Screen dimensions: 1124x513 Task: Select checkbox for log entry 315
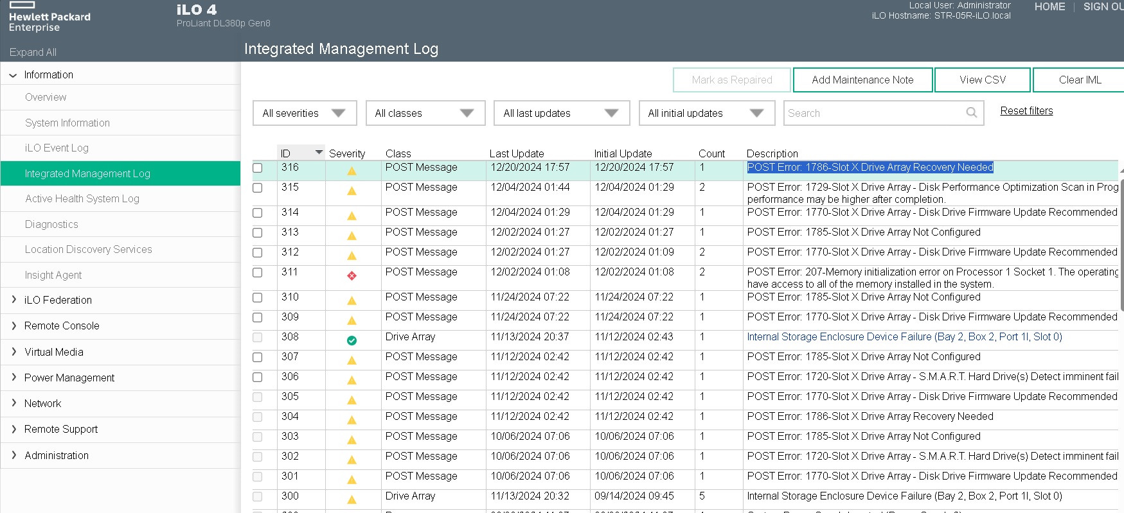[x=258, y=188]
